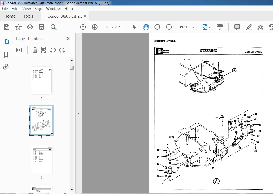Add document to starred favorites
Screen dimensions: 273x194
click(x=18, y=27)
